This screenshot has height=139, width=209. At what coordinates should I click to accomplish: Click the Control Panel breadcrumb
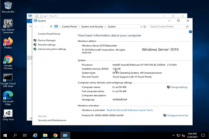click(69, 27)
